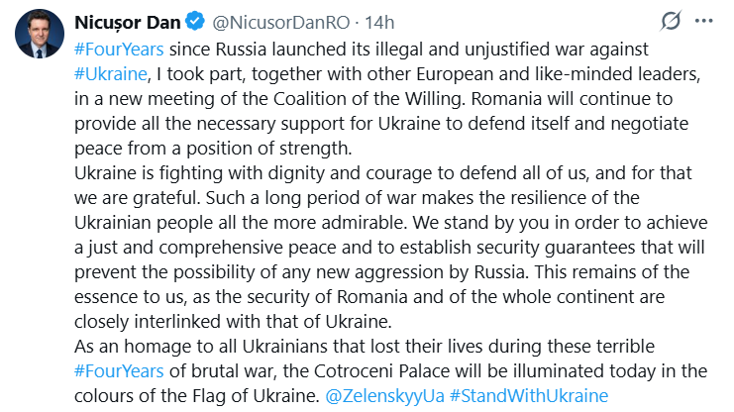The height and width of the screenshot is (412, 734).
Task: Open the #StandWithUkraine hashtag
Action: (529, 396)
